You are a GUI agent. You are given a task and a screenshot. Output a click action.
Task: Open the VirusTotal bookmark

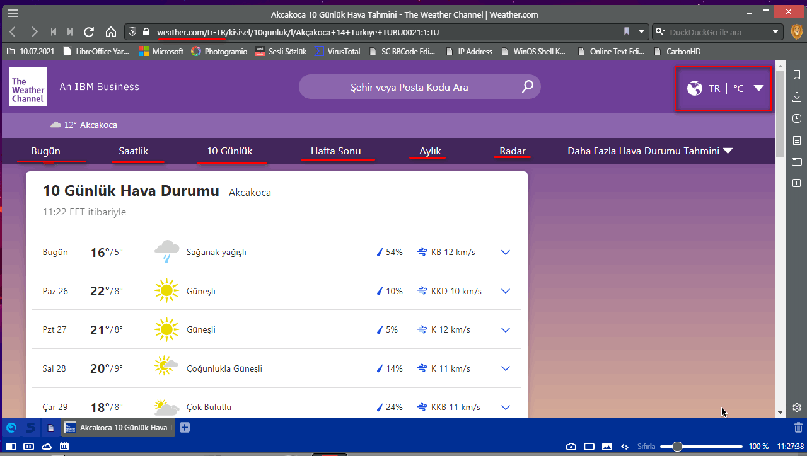(337, 52)
